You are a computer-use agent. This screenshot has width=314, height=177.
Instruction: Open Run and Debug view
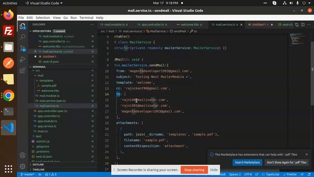coord(23,59)
